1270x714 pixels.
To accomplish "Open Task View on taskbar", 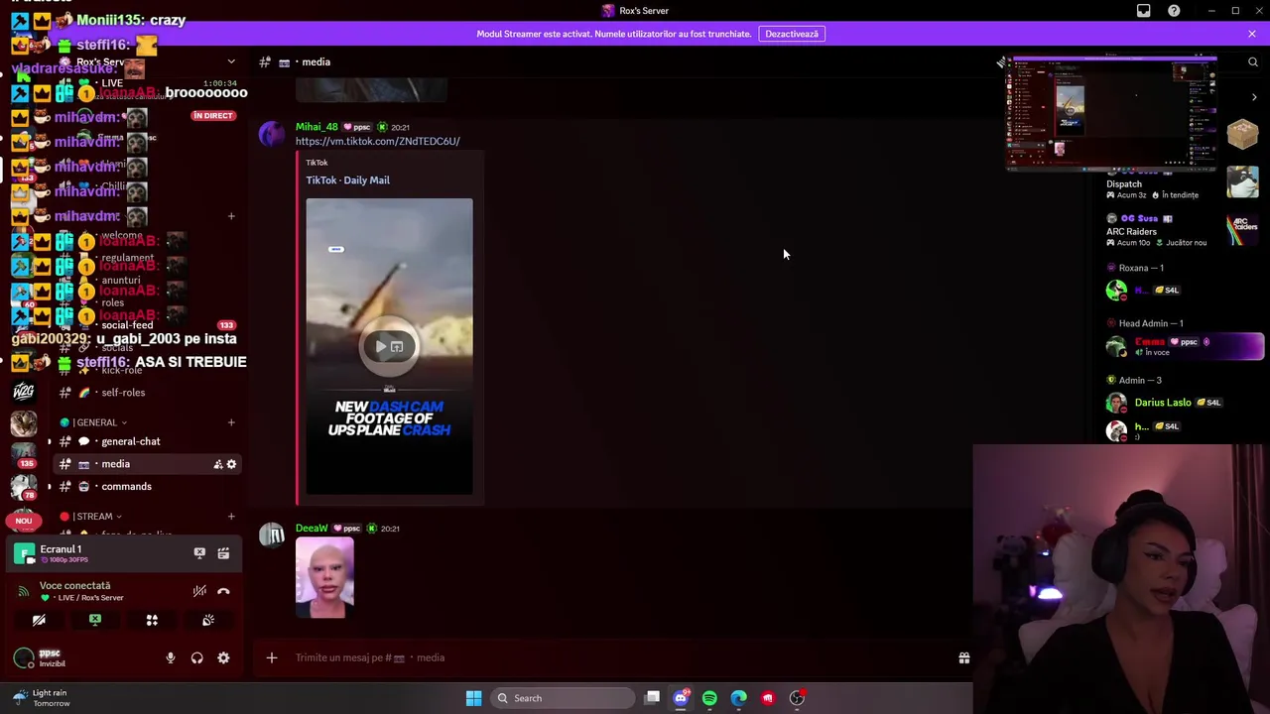I will (652, 698).
